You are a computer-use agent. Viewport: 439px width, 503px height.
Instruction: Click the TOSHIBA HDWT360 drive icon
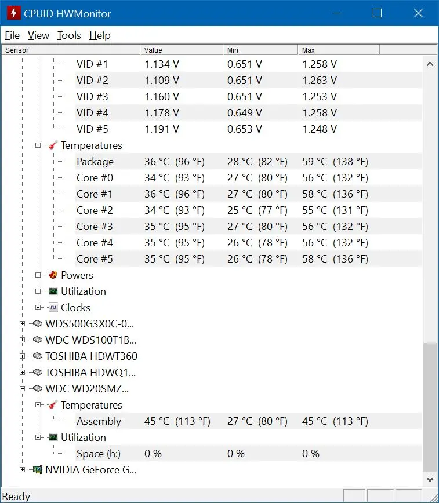[x=38, y=356]
